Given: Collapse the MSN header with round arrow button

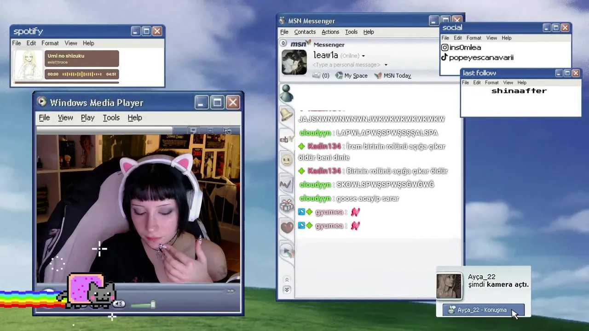Looking at the screenshot, I should click(x=283, y=43).
